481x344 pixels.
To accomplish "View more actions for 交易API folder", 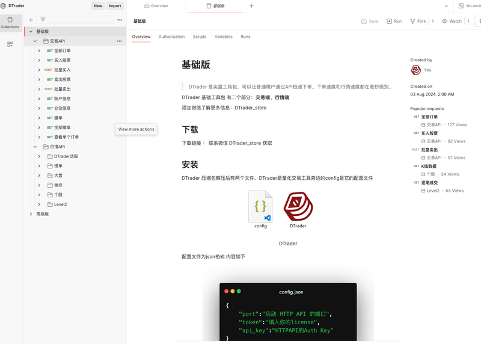I will (119, 41).
